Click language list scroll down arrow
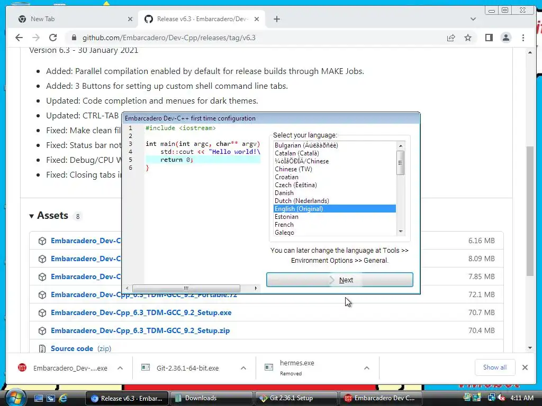 click(401, 232)
